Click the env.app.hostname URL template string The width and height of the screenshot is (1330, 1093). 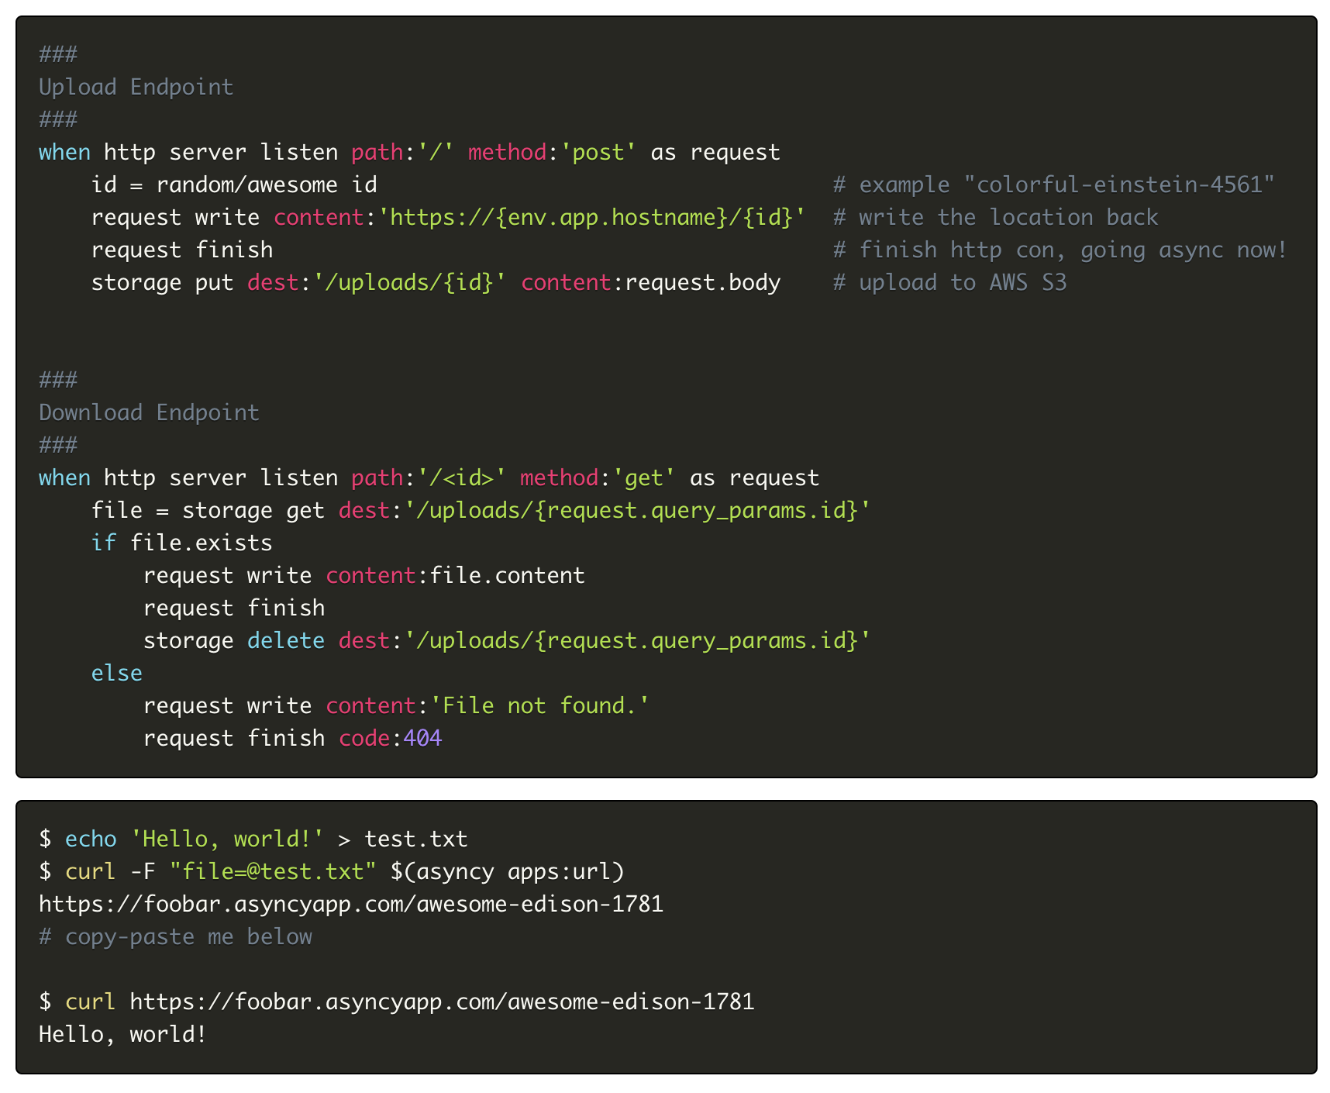591,217
